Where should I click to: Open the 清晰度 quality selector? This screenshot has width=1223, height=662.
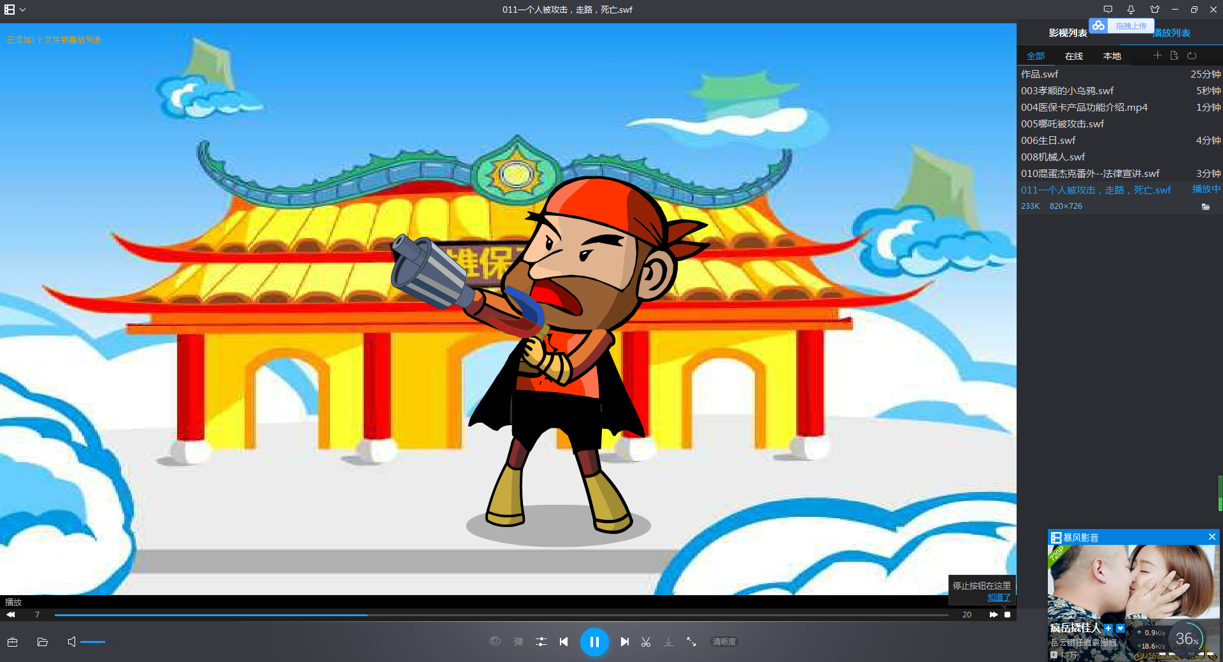pos(724,642)
